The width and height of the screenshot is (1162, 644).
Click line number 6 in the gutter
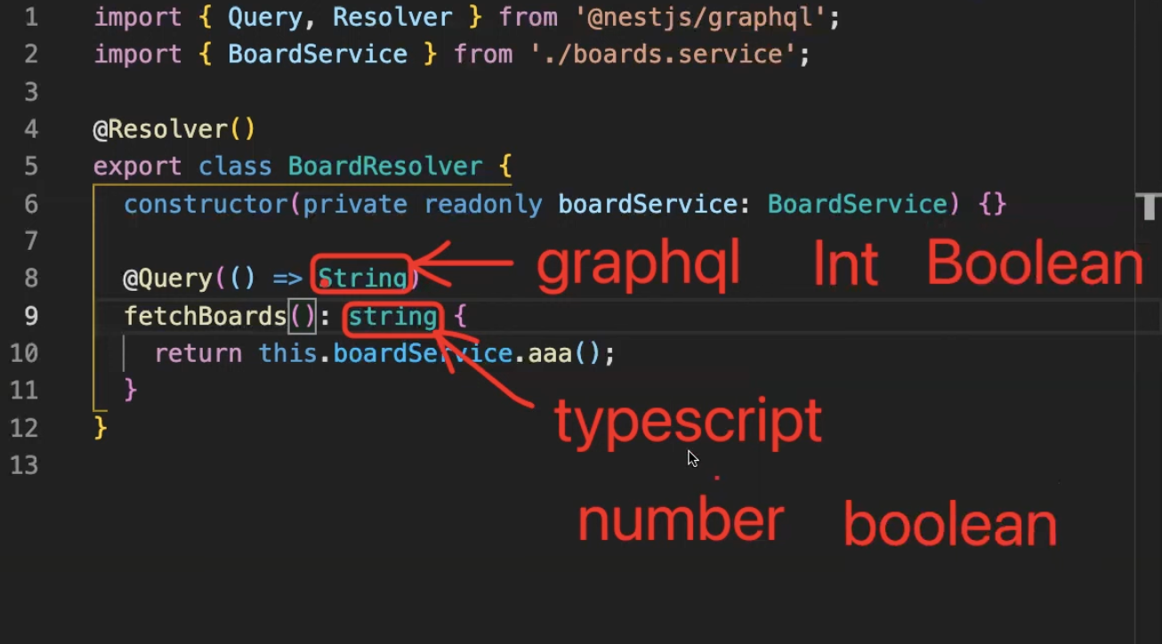(31, 204)
